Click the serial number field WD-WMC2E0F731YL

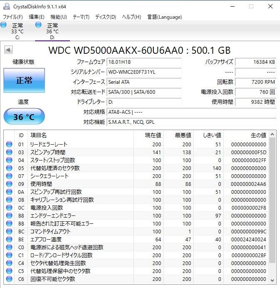pyautogui.click(x=144, y=72)
